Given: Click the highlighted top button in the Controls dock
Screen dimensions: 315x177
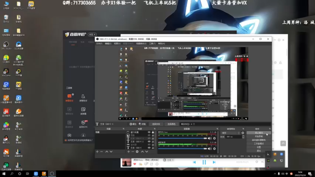Looking at the screenshot, I should (259, 133).
